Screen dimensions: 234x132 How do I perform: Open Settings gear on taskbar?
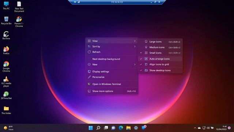coord(136,128)
